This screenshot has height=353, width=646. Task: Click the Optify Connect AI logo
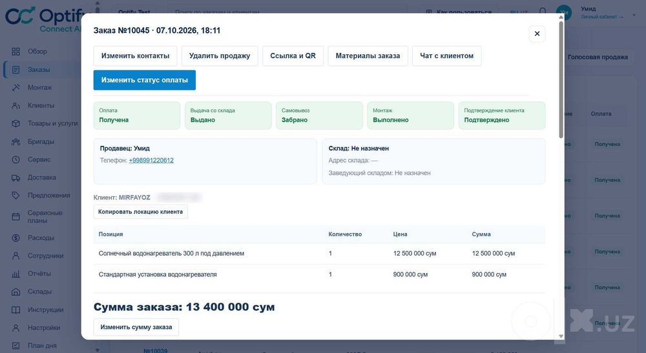pyautogui.click(x=43, y=19)
